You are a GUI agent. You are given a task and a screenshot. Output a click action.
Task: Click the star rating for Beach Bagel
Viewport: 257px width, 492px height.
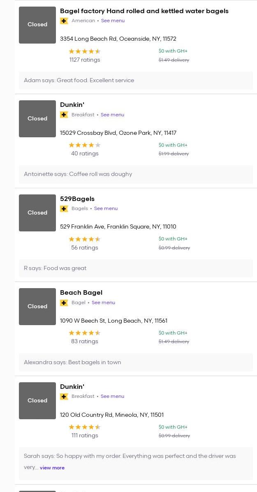click(85, 333)
